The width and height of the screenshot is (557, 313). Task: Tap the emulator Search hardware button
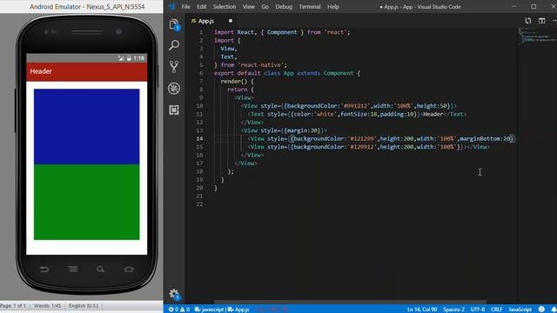tap(101, 270)
